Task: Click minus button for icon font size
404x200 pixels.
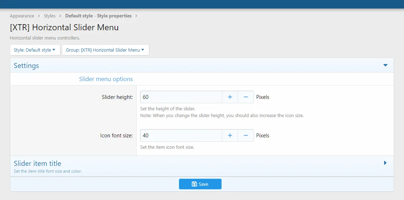Action: [x=246, y=136]
